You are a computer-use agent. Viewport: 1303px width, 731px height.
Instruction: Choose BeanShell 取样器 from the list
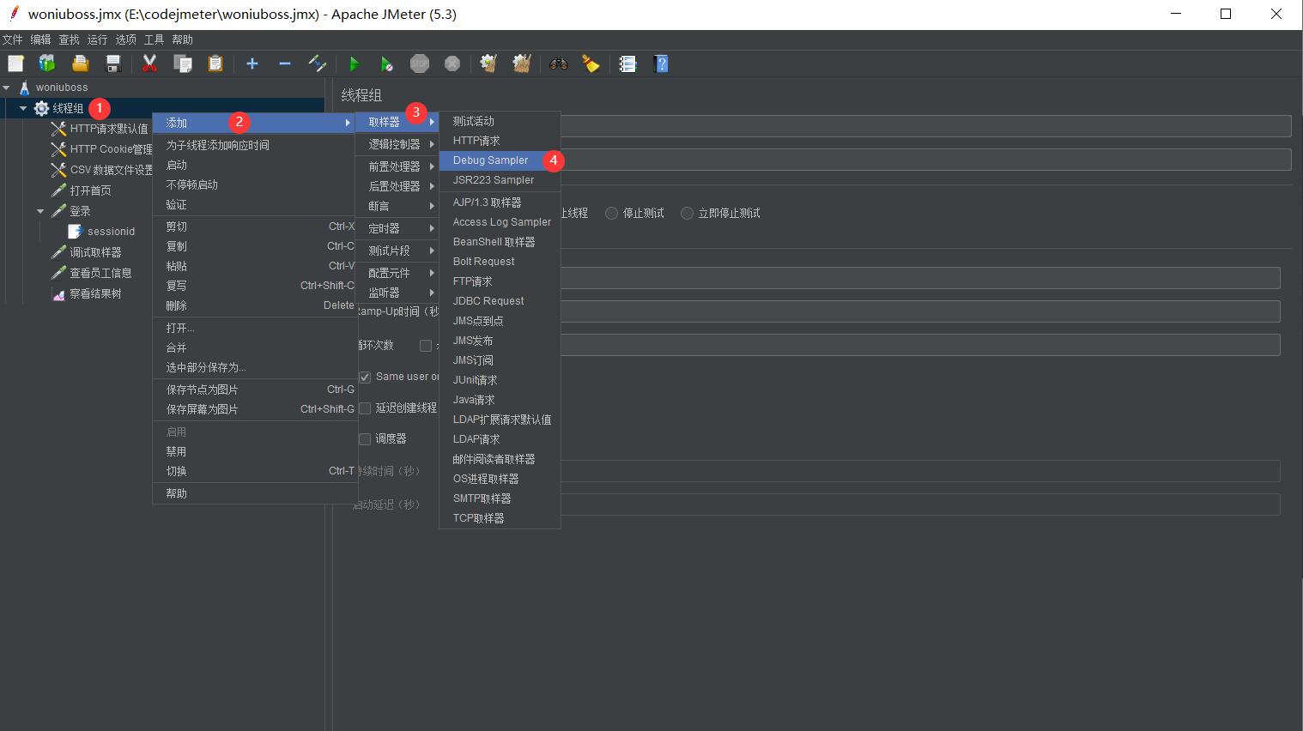coord(500,242)
